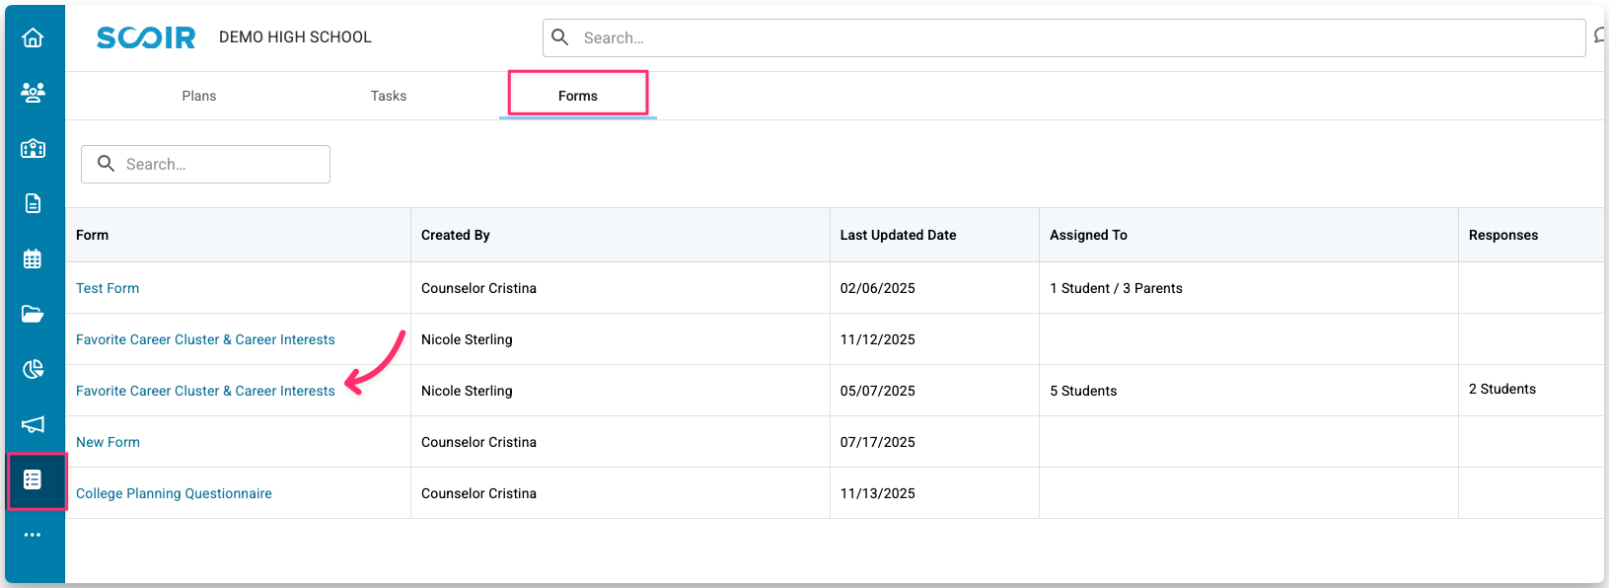Click the school building icon in sidebar
The height and width of the screenshot is (588, 1609).
pos(33,148)
